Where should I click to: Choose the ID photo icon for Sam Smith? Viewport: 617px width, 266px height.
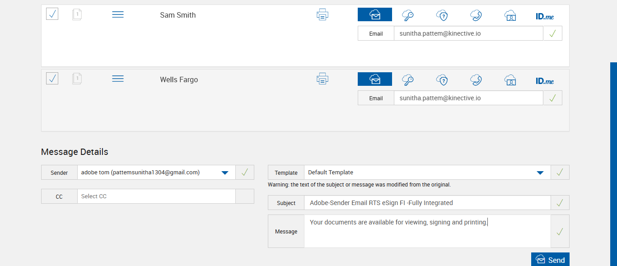click(x=510, y=15)
